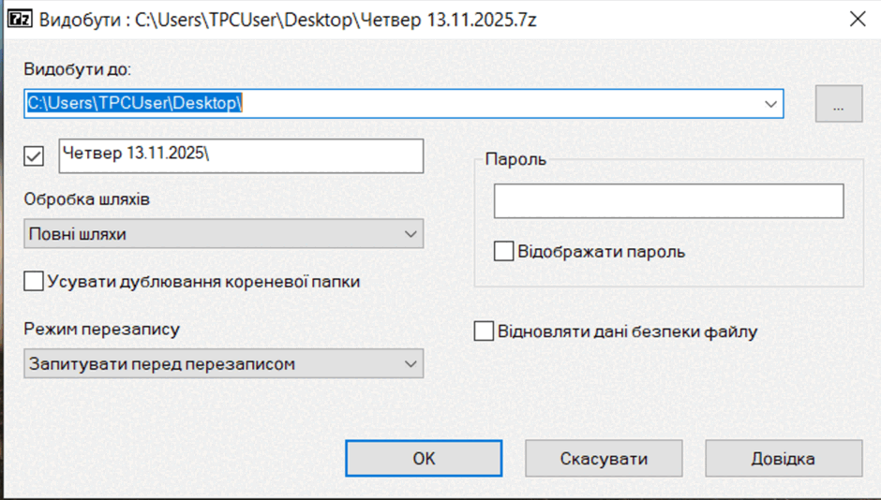This screenshot has height=500, width=881.
Task: Click the Пароль password input field
Action: (x=668, y=201)
